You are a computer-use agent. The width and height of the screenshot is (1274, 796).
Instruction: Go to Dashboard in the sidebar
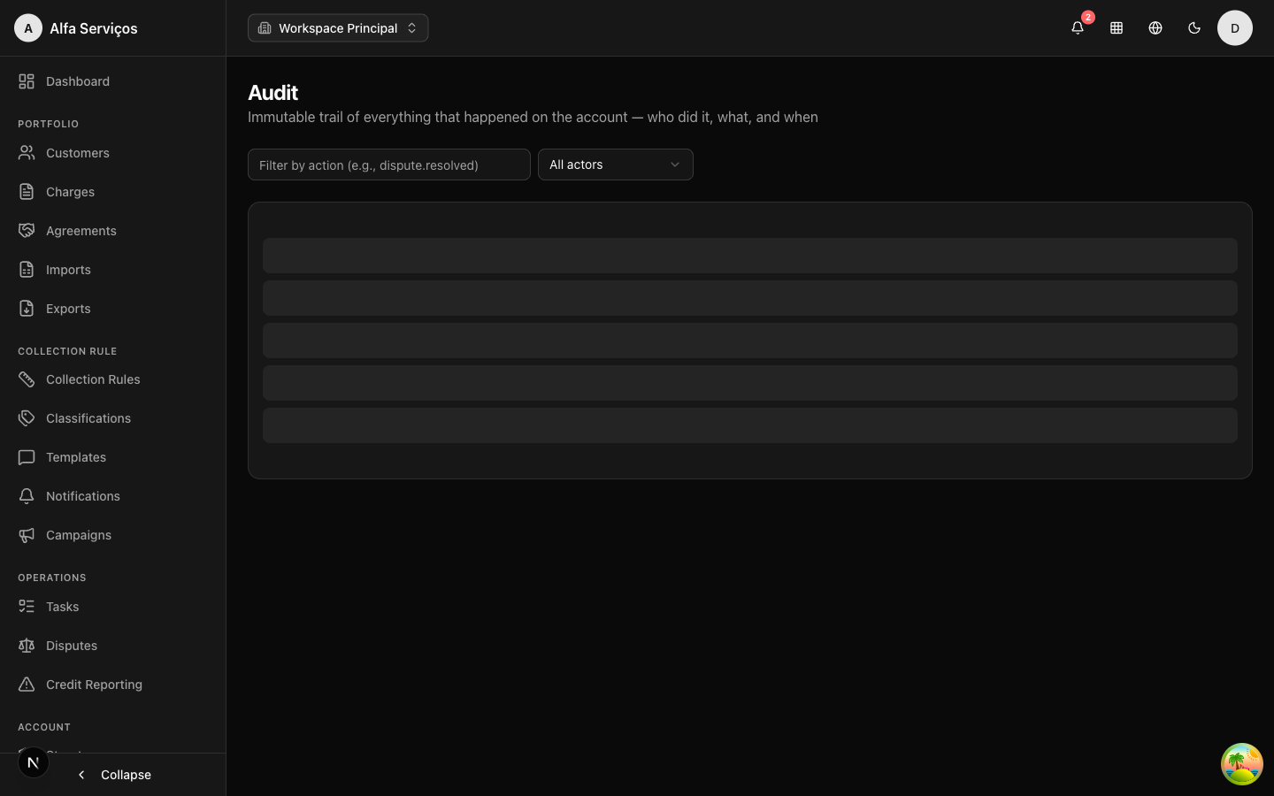point(112,81)
